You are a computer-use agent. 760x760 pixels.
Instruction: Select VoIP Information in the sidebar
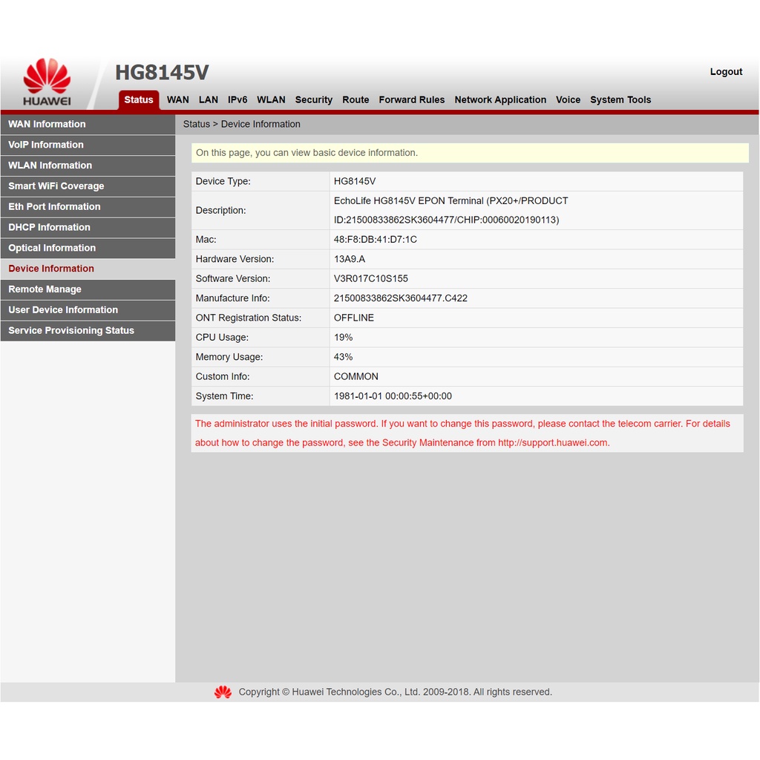pyautogui.click(x=46, y=145)
